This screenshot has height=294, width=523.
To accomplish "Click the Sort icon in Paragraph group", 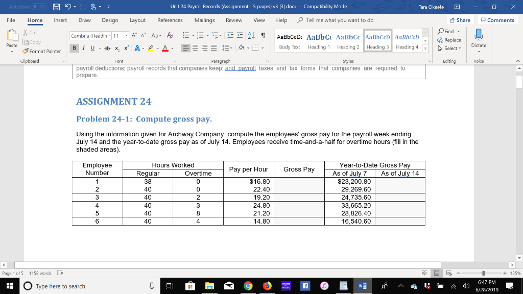I will [251, 35].
